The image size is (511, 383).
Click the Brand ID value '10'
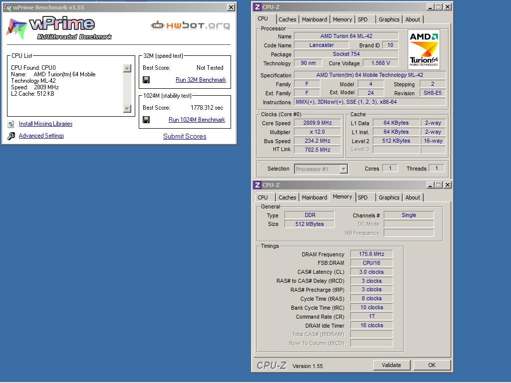(x=390, y=45)
